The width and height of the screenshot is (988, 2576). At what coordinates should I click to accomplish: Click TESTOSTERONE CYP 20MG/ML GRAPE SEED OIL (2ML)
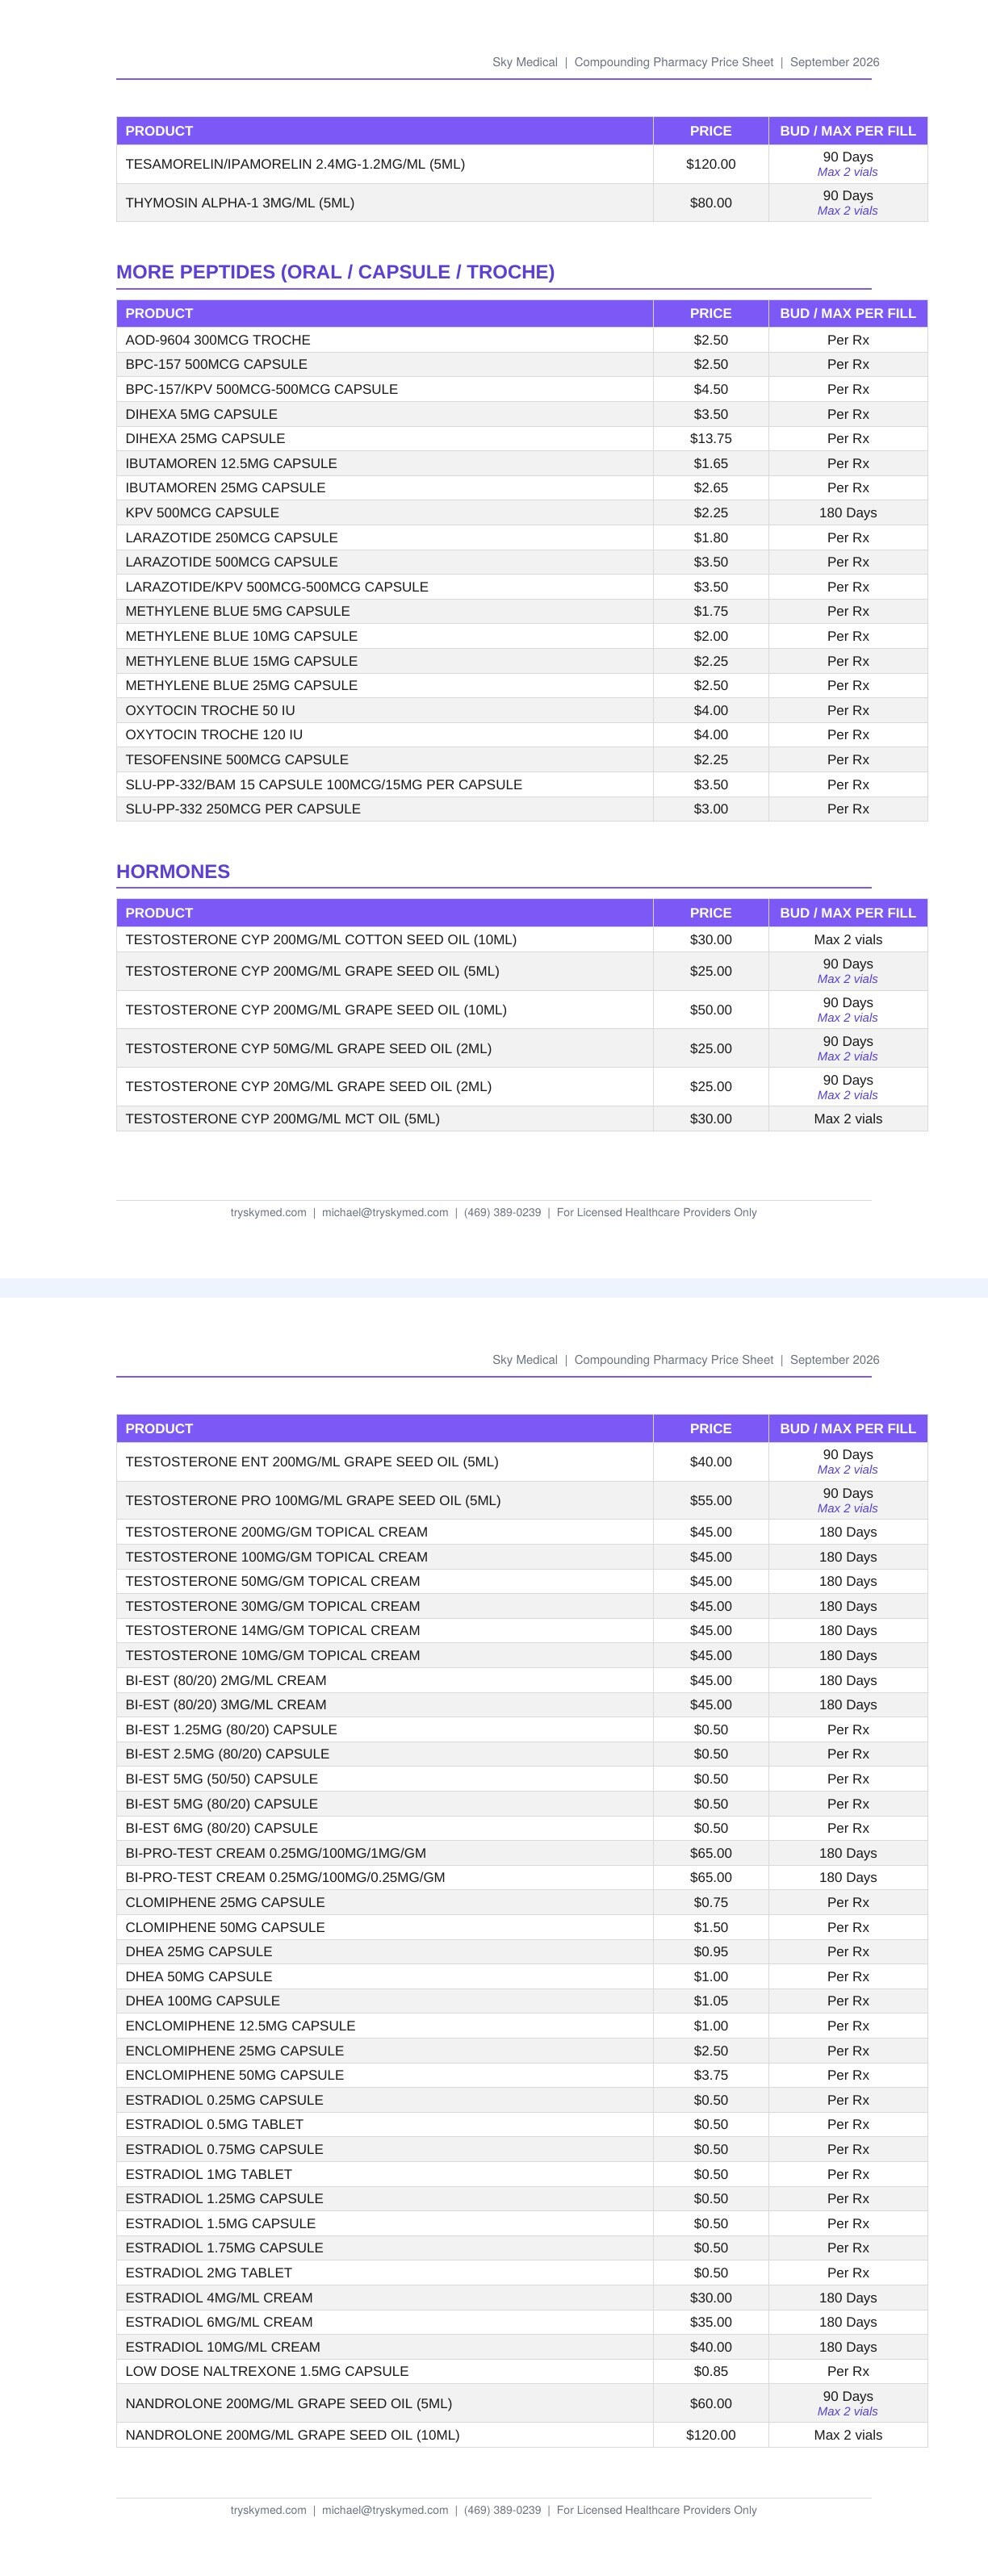pyautogui.click(x=308, y=1086)
